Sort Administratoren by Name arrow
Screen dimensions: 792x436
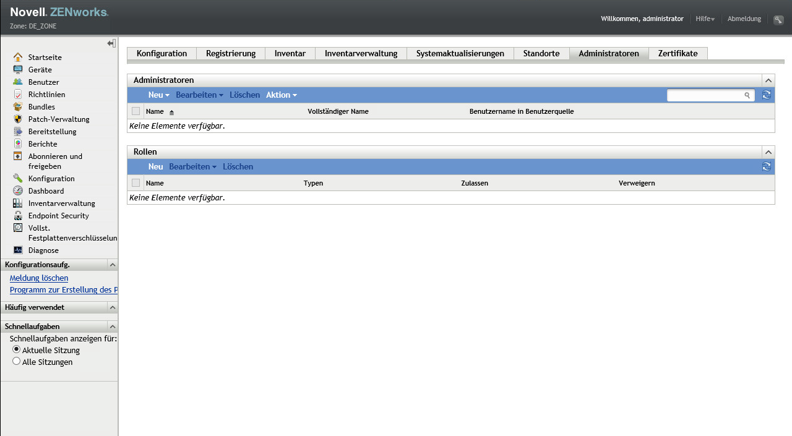[172, 112]
